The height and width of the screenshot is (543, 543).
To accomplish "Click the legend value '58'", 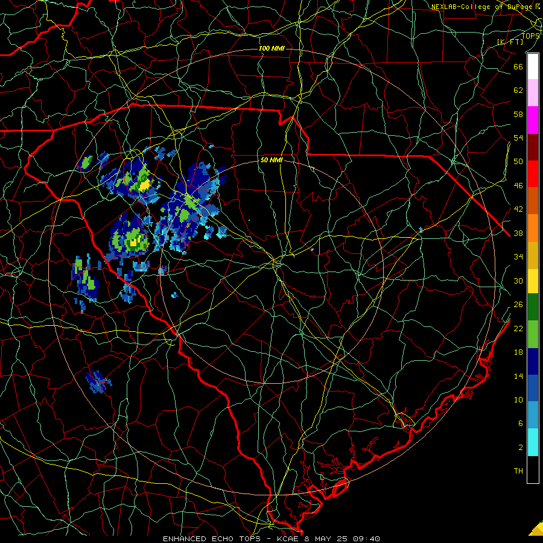I will tap(518, 114).
